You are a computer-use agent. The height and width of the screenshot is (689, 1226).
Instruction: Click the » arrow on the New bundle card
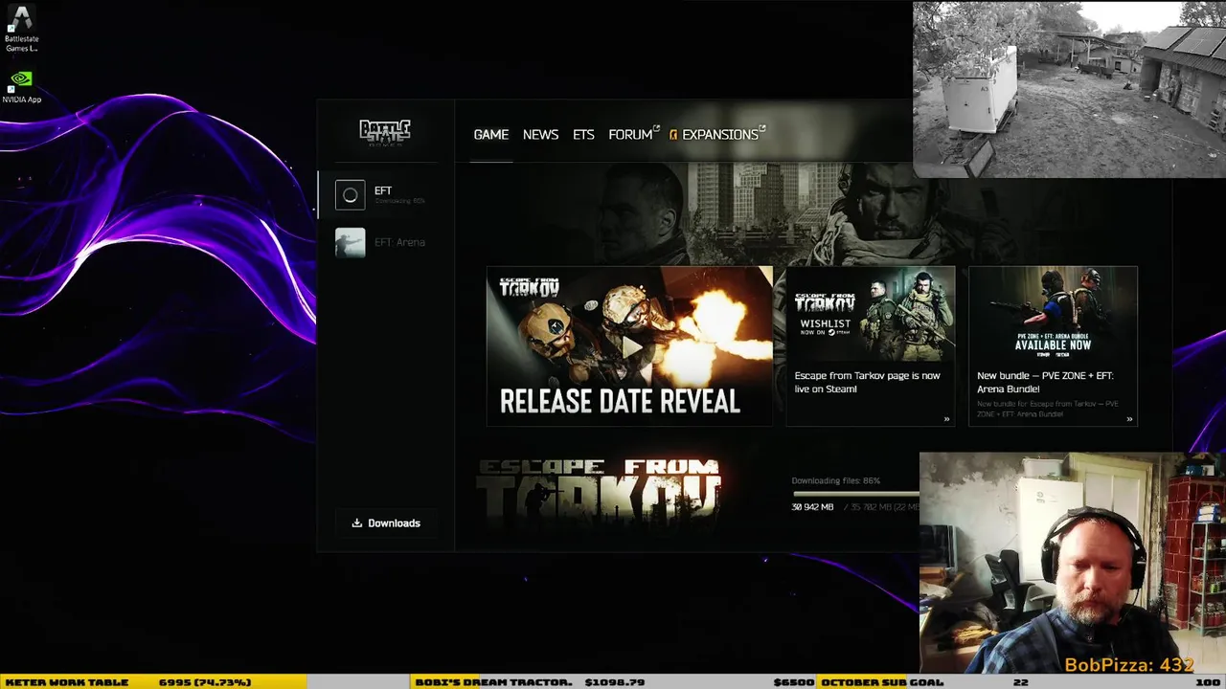(1129, 418)
